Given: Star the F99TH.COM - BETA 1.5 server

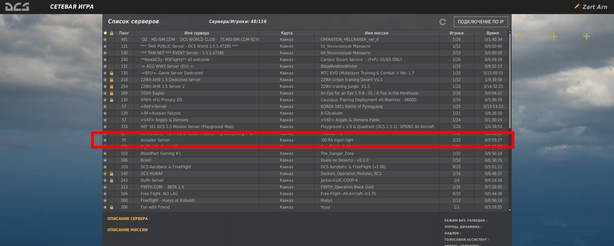Looking at the screenshot, I should point(105,187).
